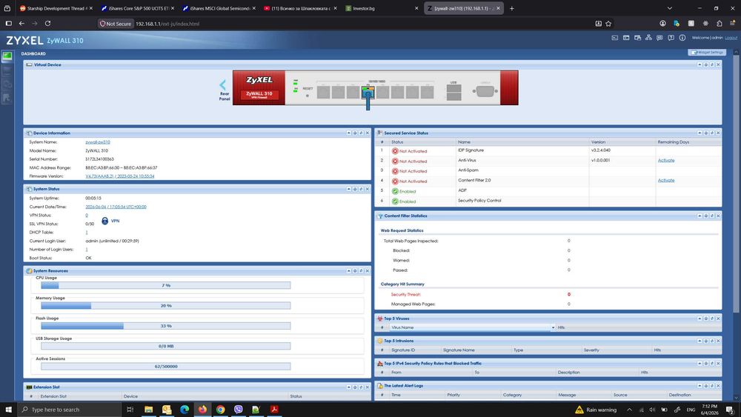Click the console port on virtual device

[x=485, y=91]
